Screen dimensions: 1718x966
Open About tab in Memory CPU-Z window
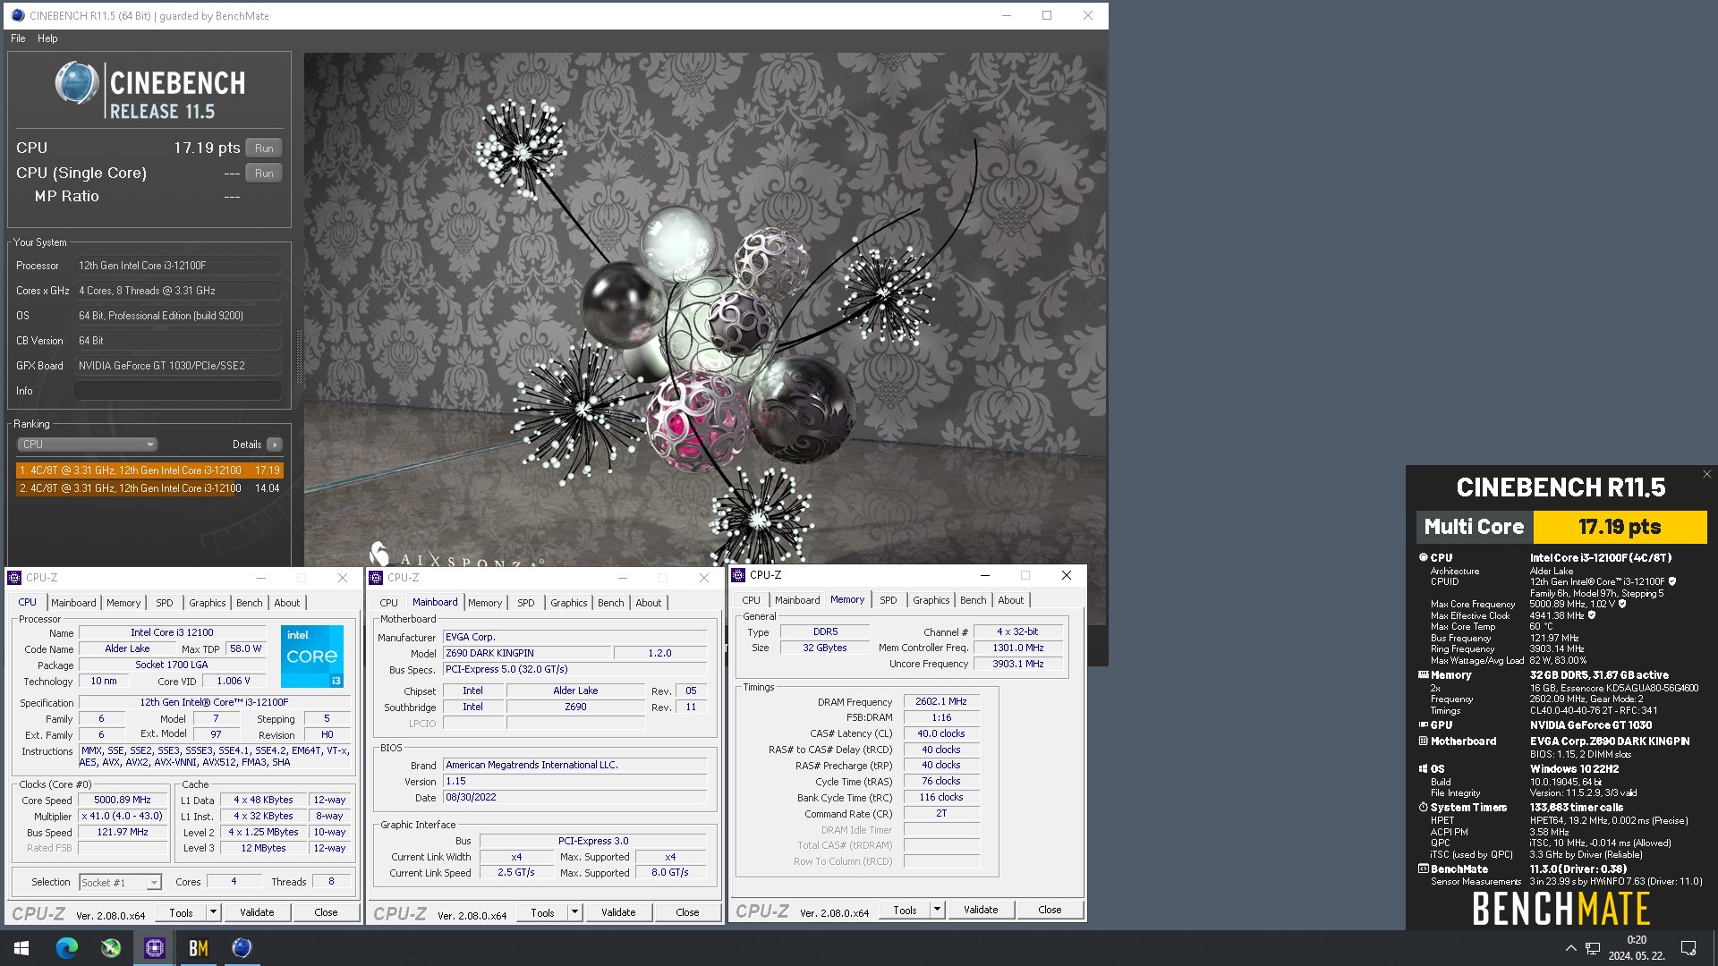[1011, 600]
